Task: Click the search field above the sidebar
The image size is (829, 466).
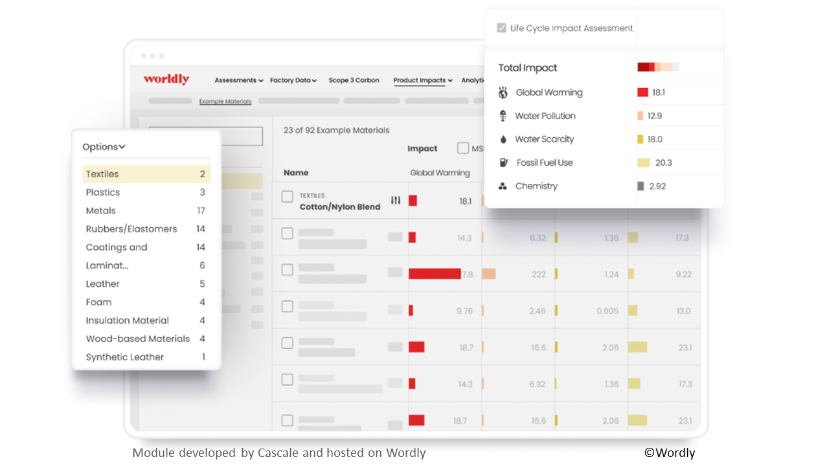Action: click(x=206, y=136)
